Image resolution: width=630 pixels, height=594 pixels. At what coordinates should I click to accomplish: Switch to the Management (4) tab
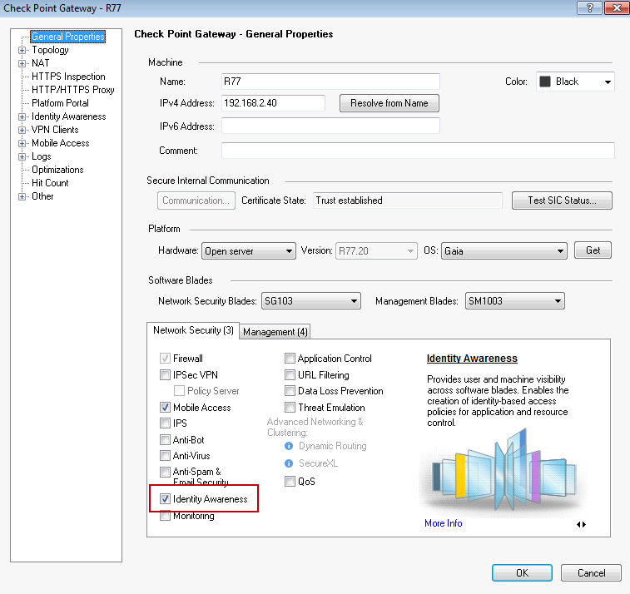(275, 332)
